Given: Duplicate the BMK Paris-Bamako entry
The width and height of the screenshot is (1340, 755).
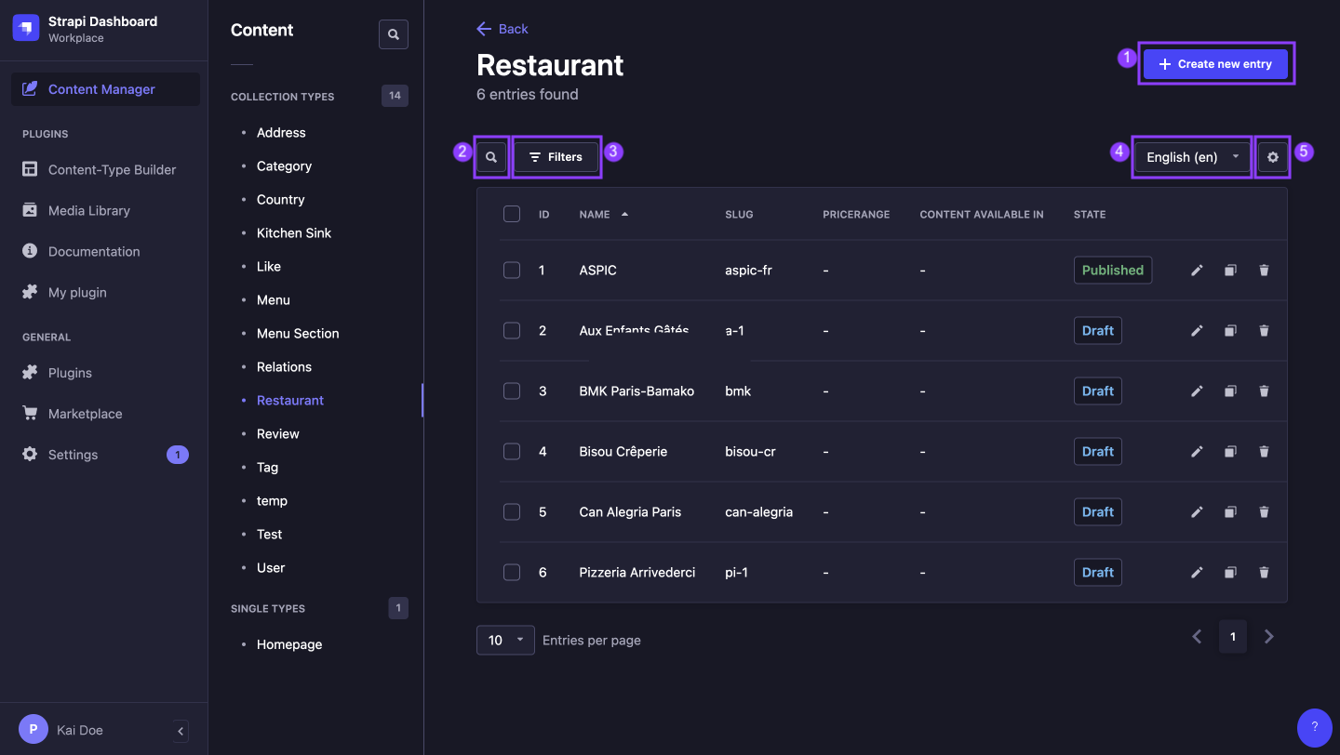Looking at the screenshot, I should click(x=1230, y=391).
